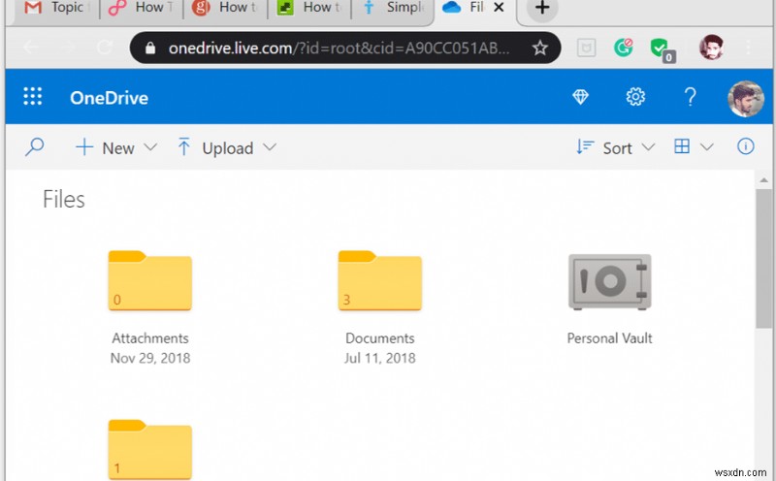The image size is (776, 481).
Task: Open the Microsoft app launcher grid
Action: [33, 97]
